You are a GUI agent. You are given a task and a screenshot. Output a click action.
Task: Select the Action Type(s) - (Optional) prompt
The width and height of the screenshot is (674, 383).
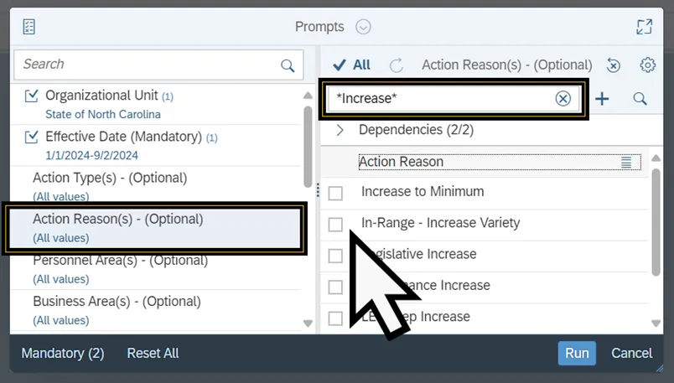click(109, 178)
